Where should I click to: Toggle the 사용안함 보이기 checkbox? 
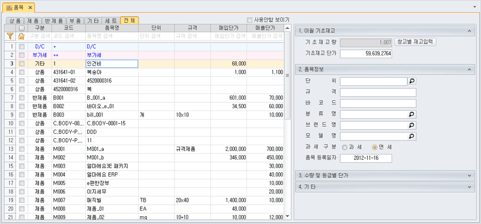(249, 20)
